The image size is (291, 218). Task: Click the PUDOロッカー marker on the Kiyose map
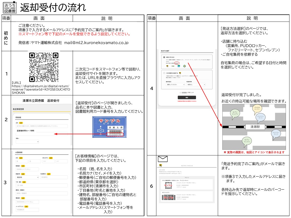pos(257,108)
